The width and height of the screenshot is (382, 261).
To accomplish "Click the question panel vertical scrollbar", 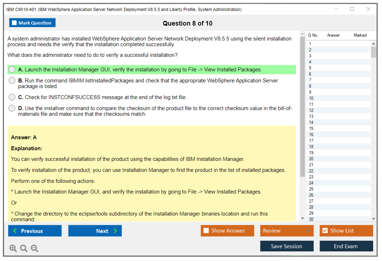I will [302, 107].
